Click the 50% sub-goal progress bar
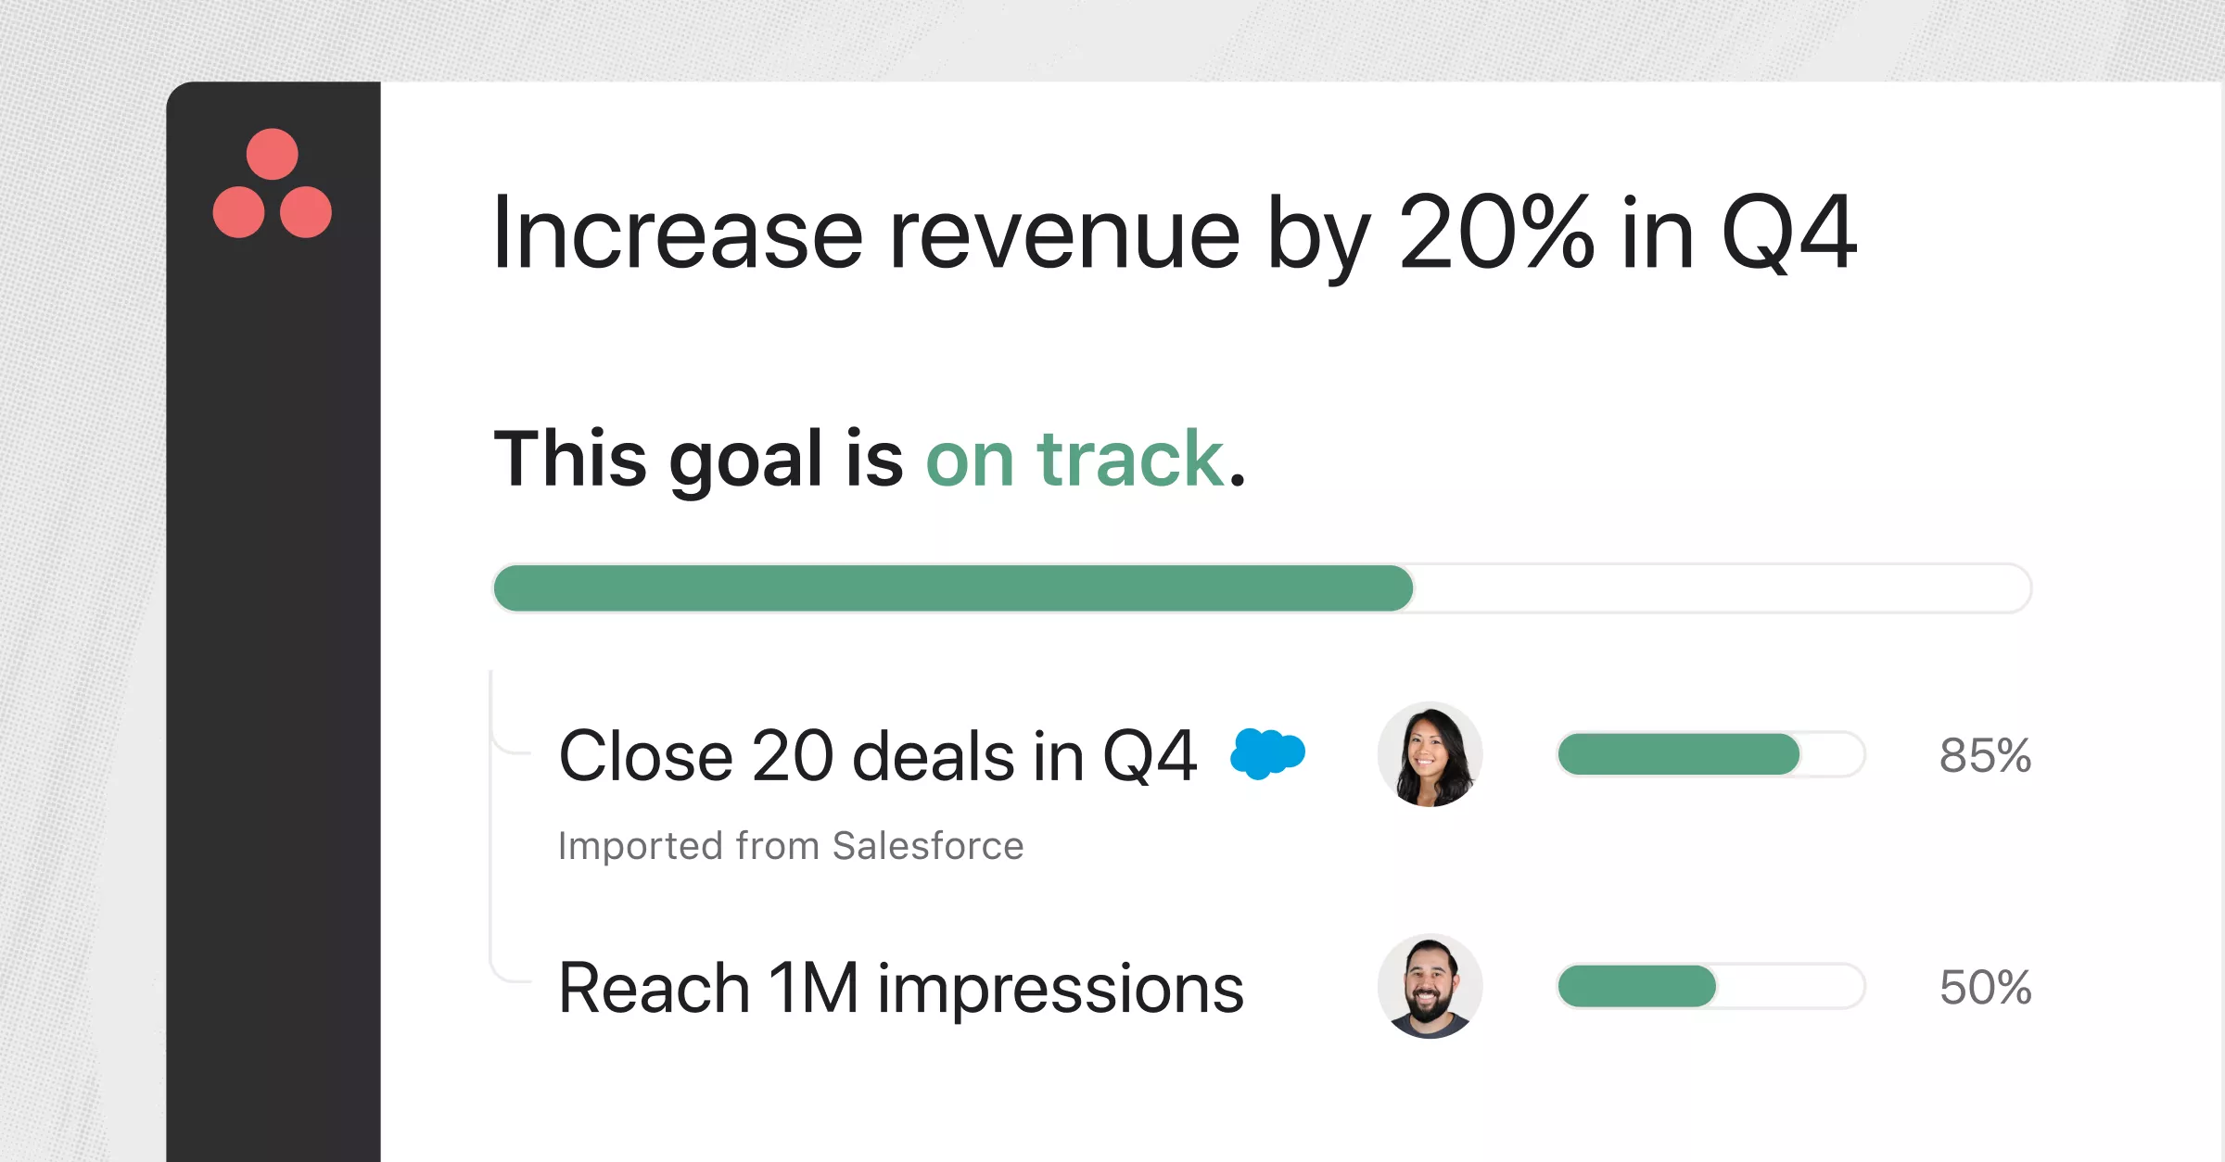 pyautogui.click(x=1710, y=986)
